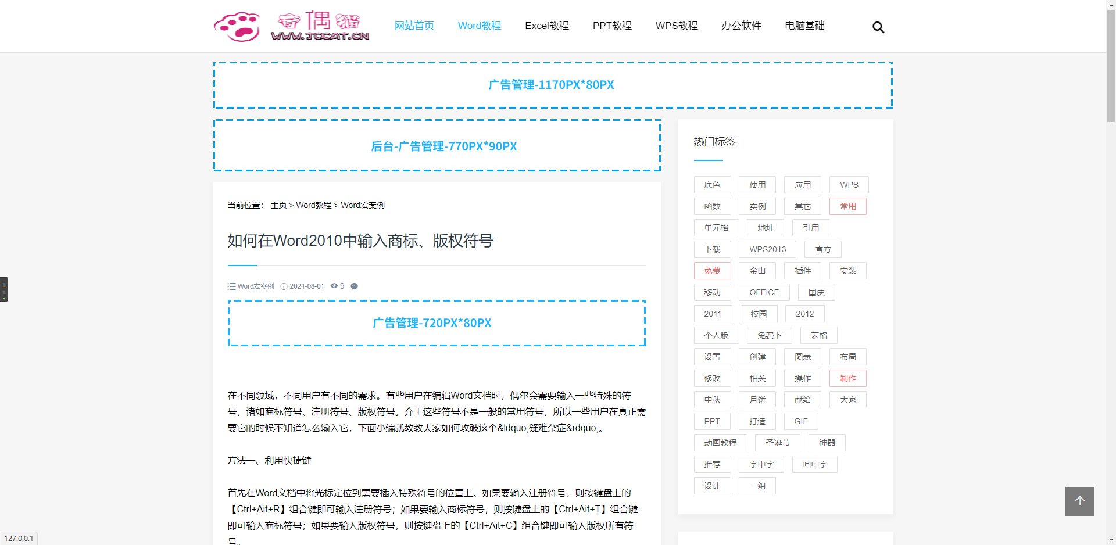Select the GIF tag

click(x=801, y=421)
